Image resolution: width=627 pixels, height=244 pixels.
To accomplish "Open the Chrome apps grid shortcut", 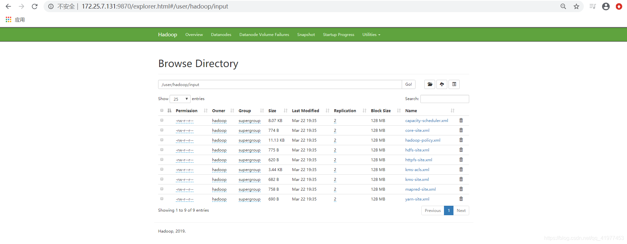I will [x=9, y=20].
